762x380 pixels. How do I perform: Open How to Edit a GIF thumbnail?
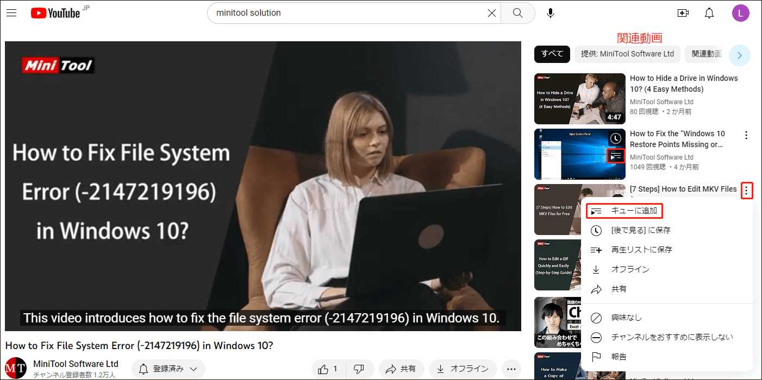558,265
